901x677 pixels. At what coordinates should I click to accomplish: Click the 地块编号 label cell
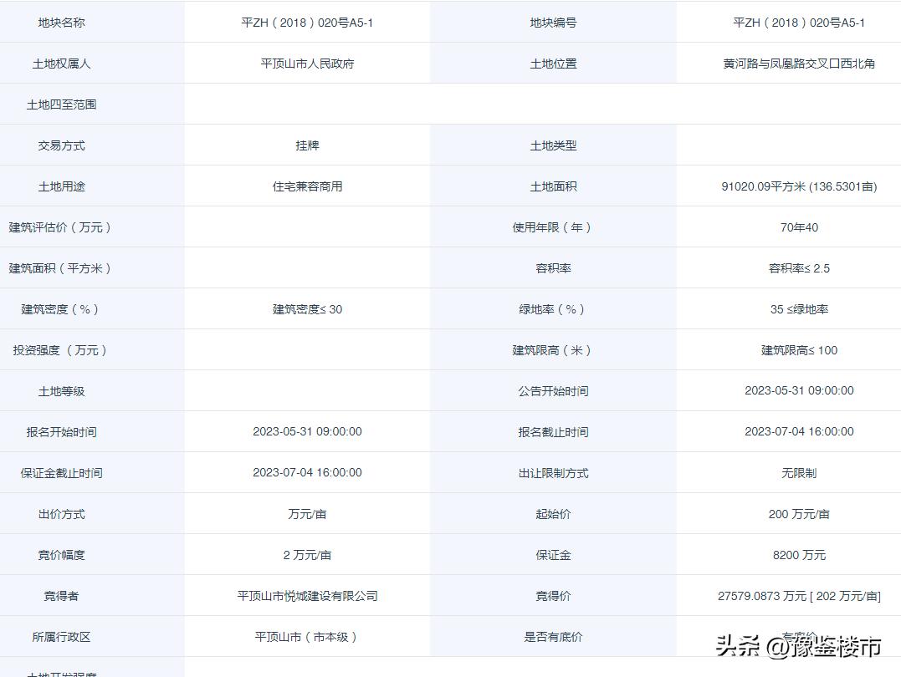click(x=553, y=23)
